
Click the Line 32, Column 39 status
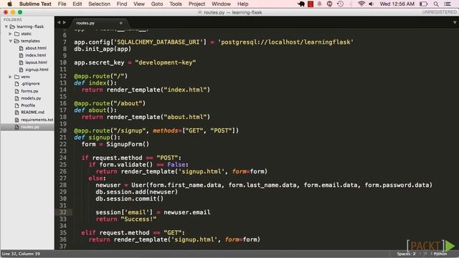[21, 254]
